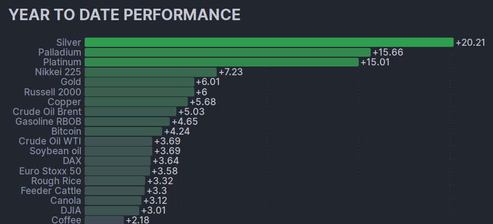
Task: Select the Palladium bar in the chart
Action: (x=227, y=52)
